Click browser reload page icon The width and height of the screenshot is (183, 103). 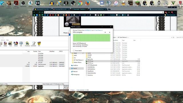(x=40, y=12)
